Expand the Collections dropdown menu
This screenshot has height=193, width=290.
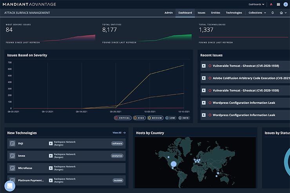[x=257, y=13]
